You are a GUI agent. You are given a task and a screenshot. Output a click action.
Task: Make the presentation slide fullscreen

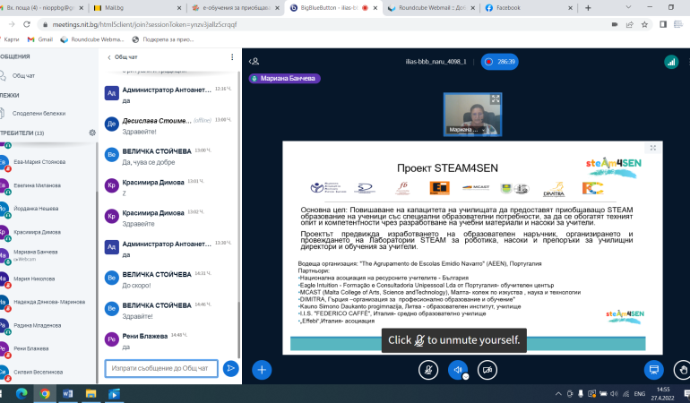pyautogui.click(x=652, y=147)
